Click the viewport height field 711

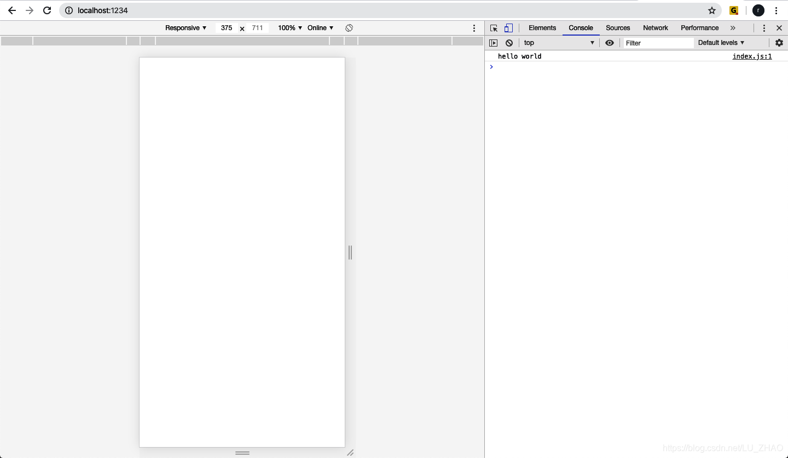click(257, 28)
